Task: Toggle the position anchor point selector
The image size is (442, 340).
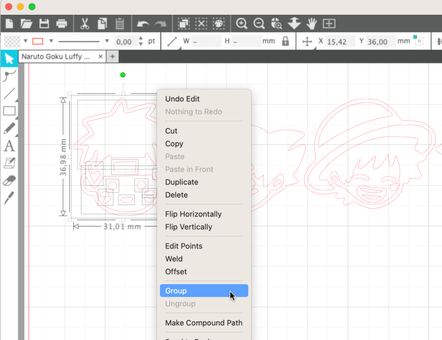Action: point(418,41)
